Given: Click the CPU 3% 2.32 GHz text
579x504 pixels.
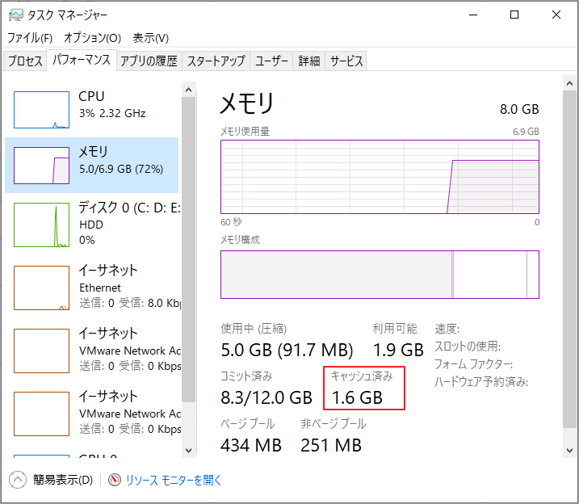Looking at the screenshot, I should click(112, 113).
